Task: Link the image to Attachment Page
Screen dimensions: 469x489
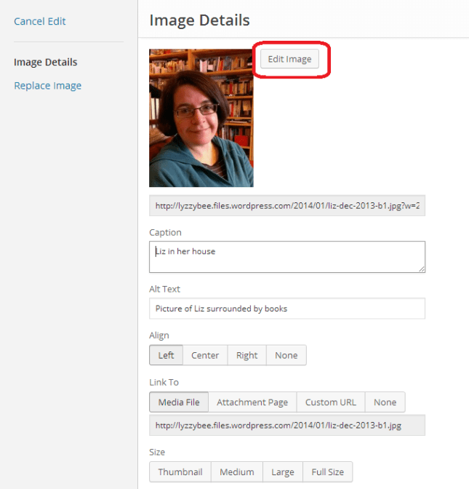Action: (252, 402)
